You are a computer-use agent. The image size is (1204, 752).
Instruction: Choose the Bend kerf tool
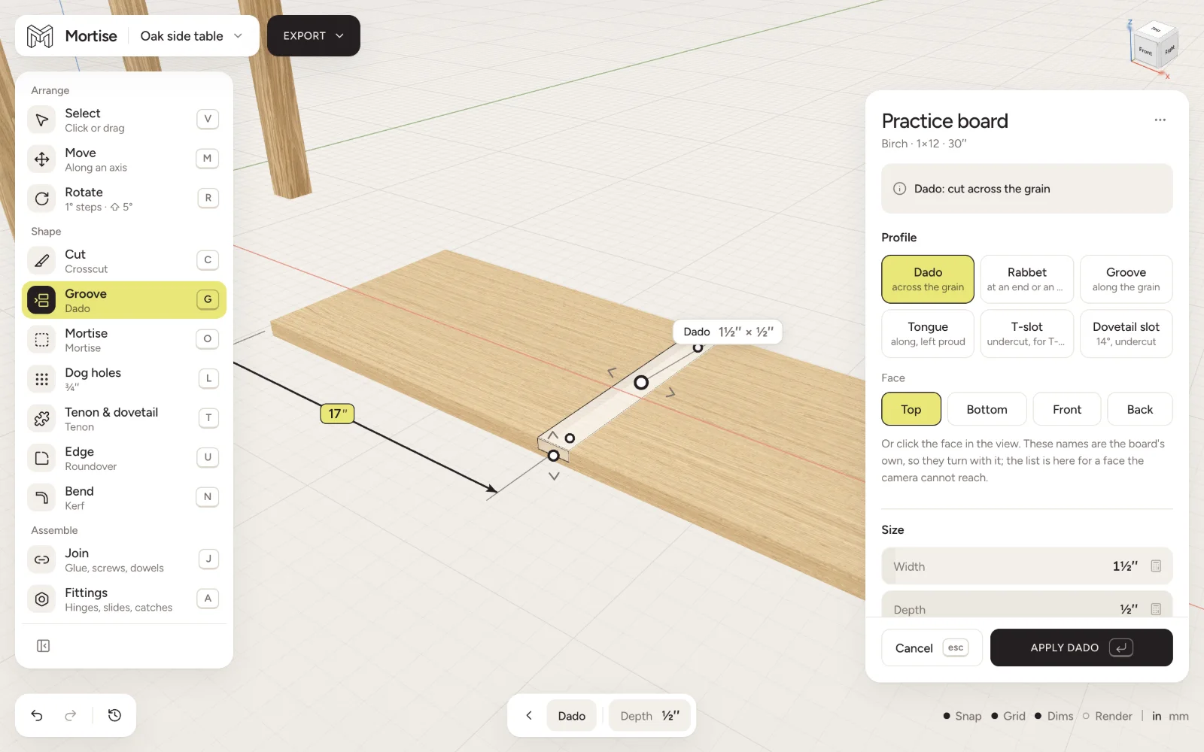coord(124,498)
